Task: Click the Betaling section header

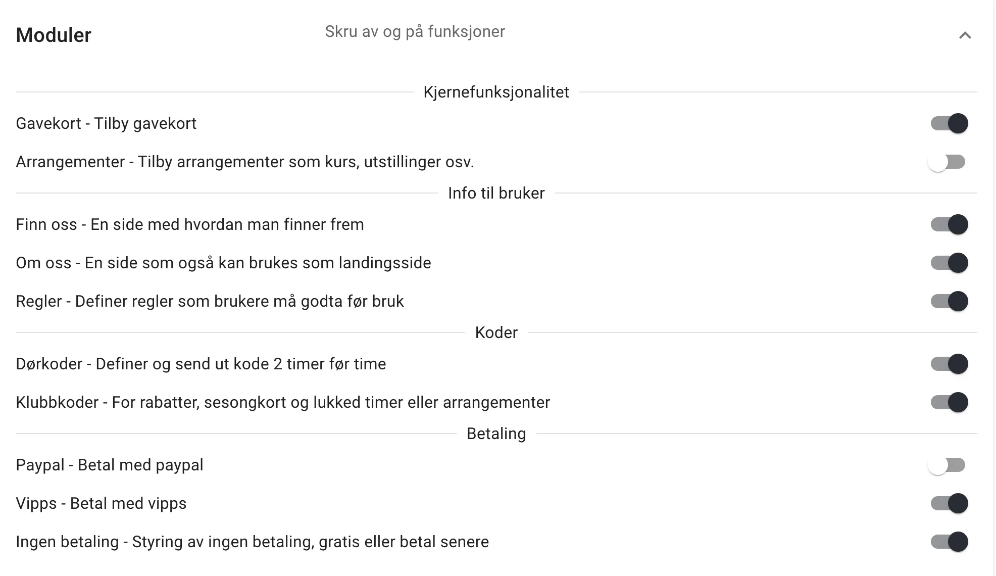Action: tap(496, 434)
